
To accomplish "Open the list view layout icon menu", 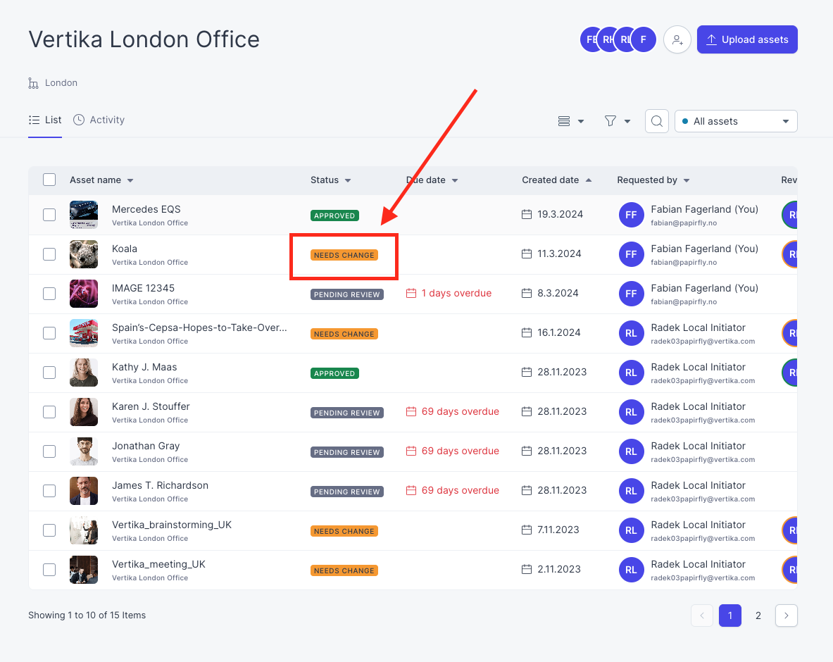I will pos(571,121).
